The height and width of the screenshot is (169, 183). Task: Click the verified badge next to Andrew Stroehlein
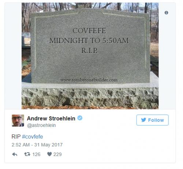pos(80,118)
